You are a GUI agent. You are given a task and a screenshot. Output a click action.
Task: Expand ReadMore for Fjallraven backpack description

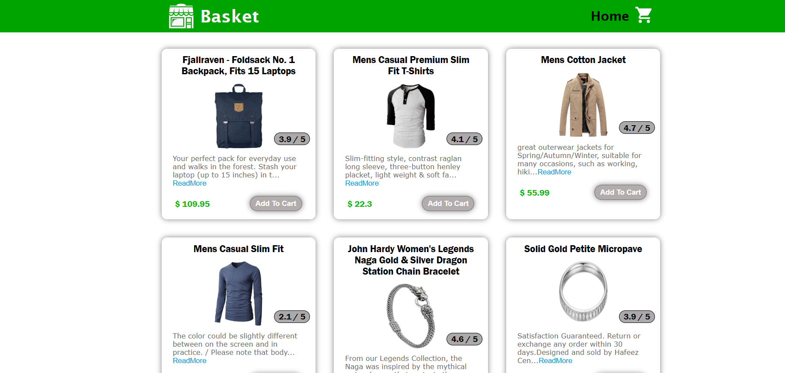click(x=189, y=183)
